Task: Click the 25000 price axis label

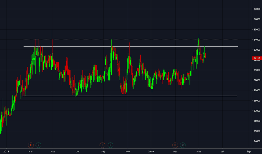Action: (x=257, y=131)
